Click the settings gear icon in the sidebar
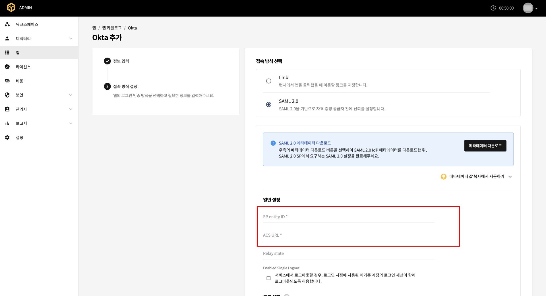Viewport: 546px width, 296px height. [7, 137]
